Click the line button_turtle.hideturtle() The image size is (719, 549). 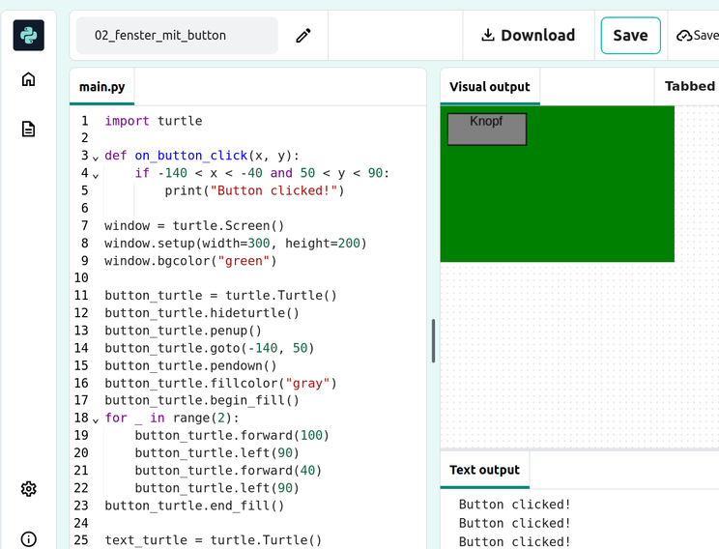click(202, 313)
